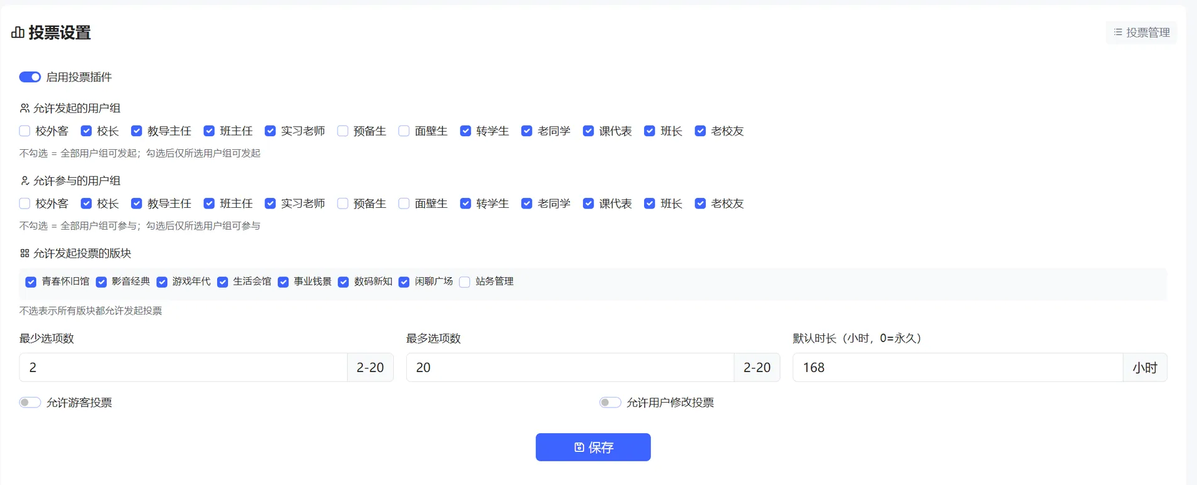The image size is (1197, 485).
Task: Click the 全部用户组可参与 hint line
Action: pyautogui.click(x=140, y=225)
